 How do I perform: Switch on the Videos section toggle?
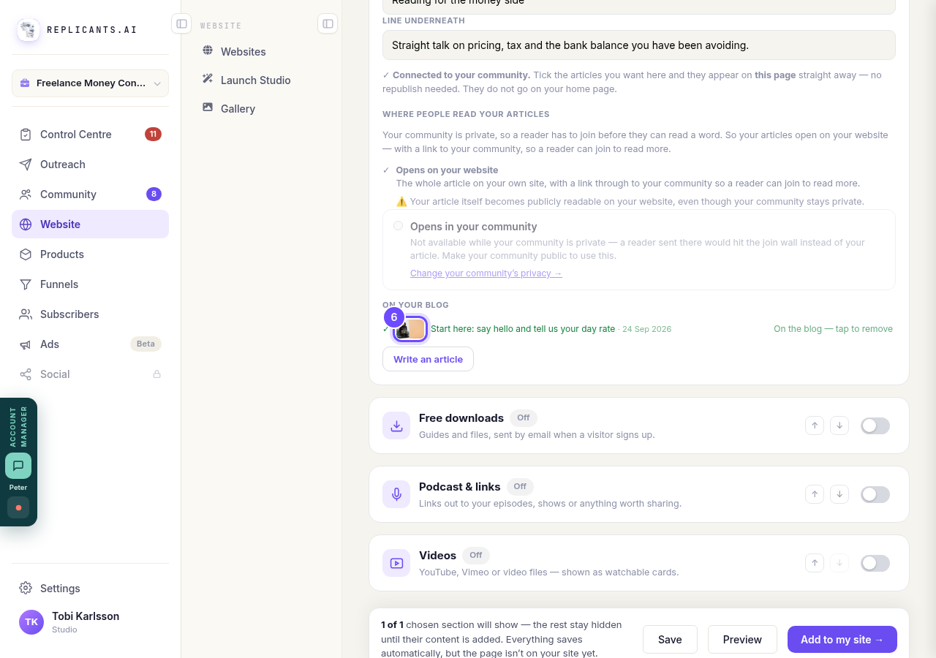(875, 563)
